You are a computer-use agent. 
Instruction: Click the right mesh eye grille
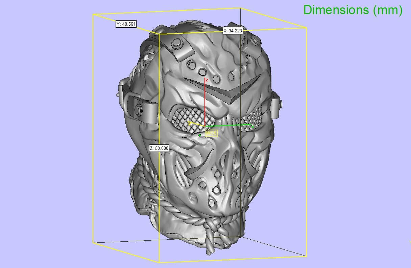coord(249,121)
